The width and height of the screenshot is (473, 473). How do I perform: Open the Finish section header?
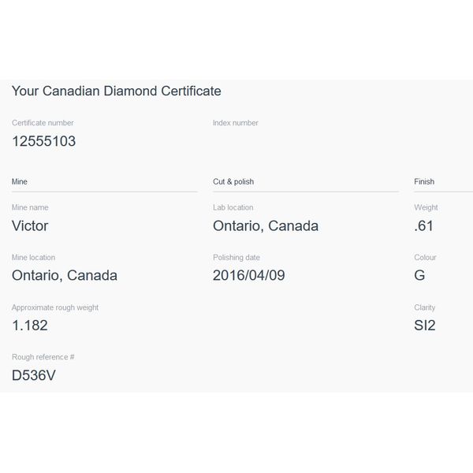(x=424, y=181)
